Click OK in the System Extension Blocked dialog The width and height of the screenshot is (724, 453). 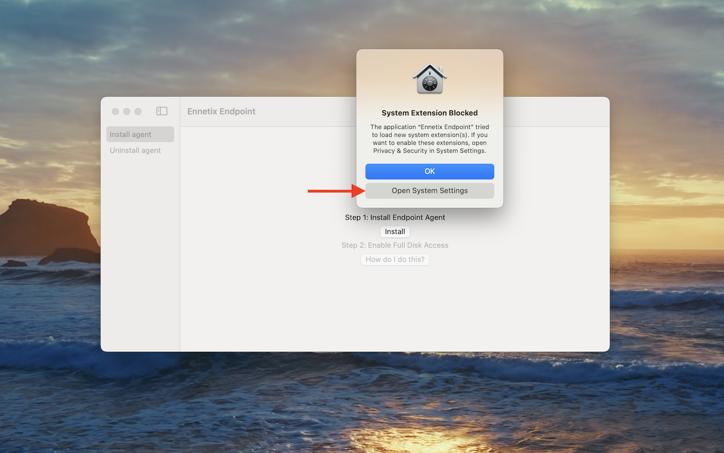tap(430, 172)
